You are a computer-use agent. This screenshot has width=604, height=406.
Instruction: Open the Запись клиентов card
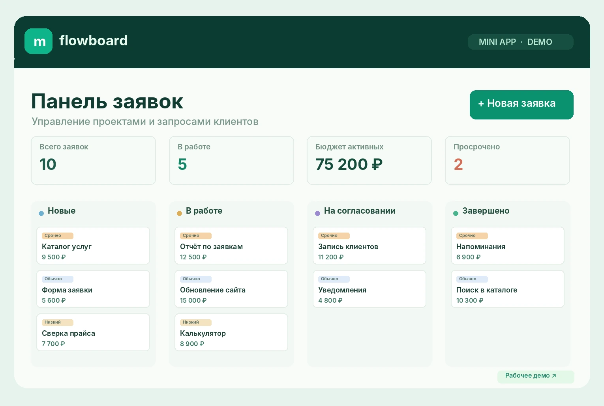click(370, 246)
